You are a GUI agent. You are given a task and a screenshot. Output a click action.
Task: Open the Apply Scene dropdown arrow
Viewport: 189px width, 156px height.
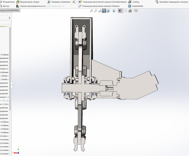(x=133, y=11)
